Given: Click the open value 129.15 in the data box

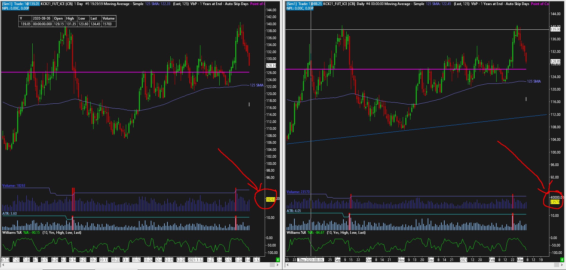Looking at the screenshot, I should 59,24.
